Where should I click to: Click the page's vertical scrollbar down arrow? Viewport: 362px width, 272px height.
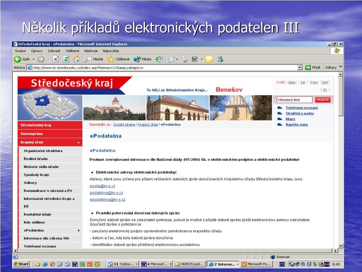click(340, 246)
